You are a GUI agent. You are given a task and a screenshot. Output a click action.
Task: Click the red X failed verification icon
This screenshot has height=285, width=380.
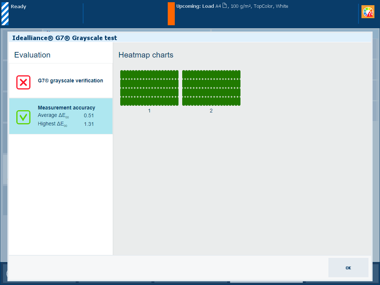(x=23, y=82)
